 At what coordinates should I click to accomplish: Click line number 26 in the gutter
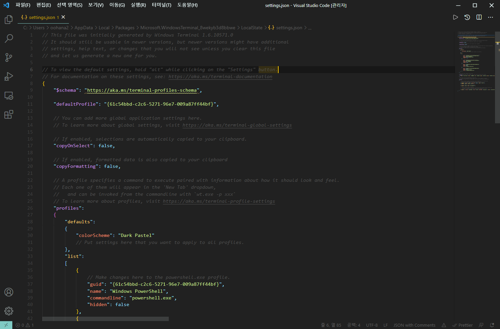[x=30, y=208]
